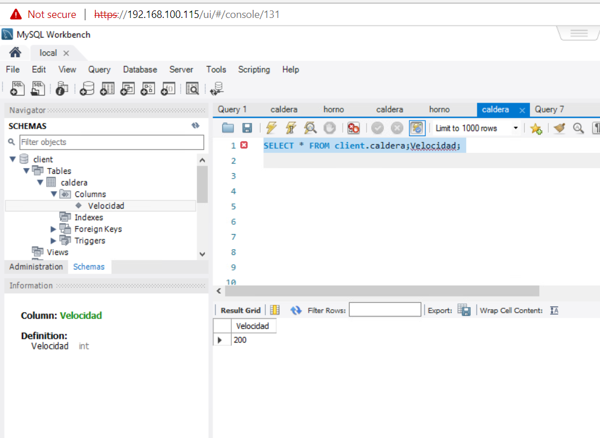
Task: Click the browser address URL
Action: click(186, 14)
